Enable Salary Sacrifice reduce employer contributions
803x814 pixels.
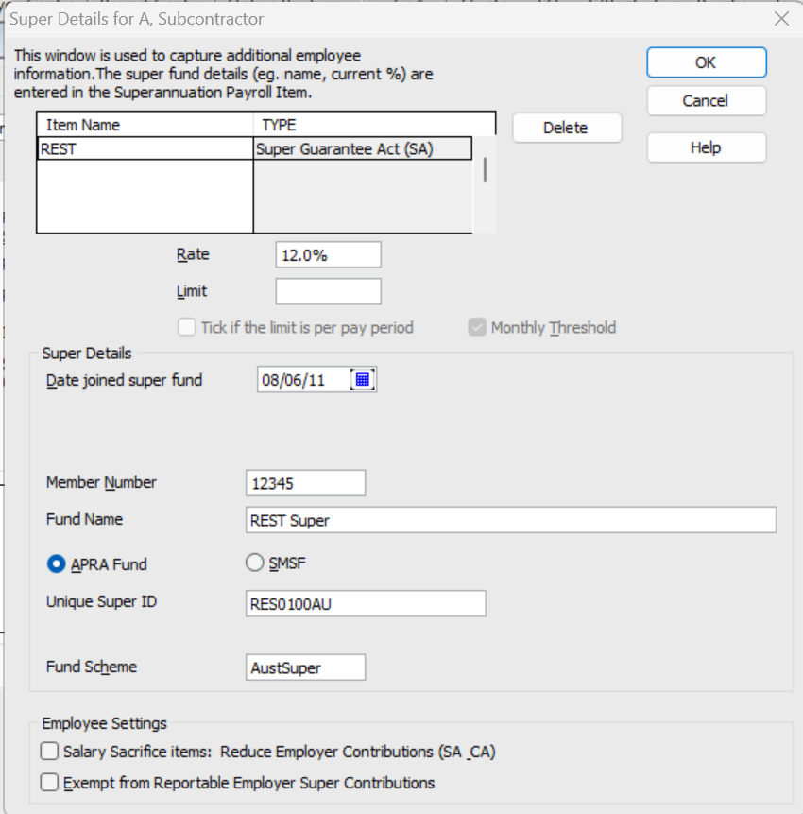(49, 752)
